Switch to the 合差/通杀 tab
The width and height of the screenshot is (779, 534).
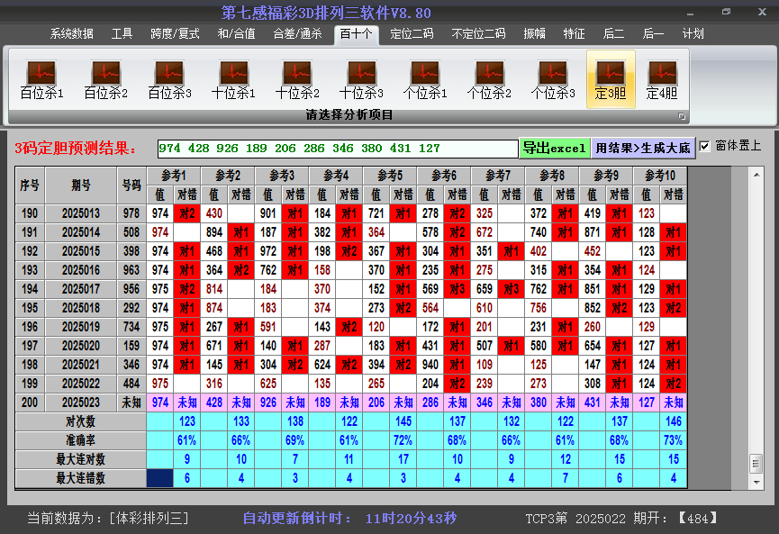(297, 34)
